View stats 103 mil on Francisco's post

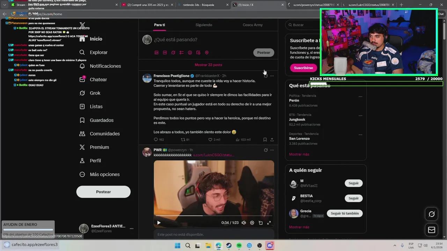tap(243, 139)
